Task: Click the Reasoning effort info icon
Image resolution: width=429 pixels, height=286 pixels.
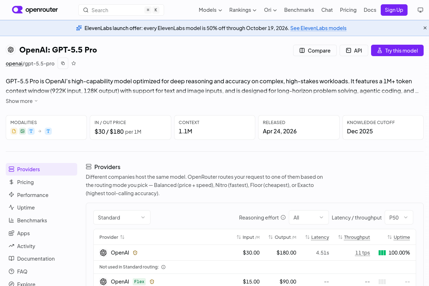Action: [x=283, y=217]
